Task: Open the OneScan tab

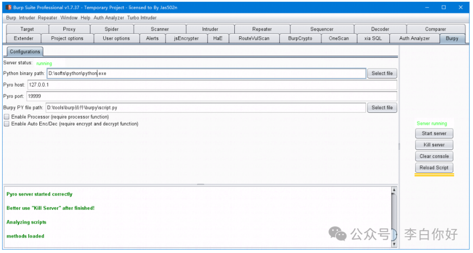Action: click(339, 38)
